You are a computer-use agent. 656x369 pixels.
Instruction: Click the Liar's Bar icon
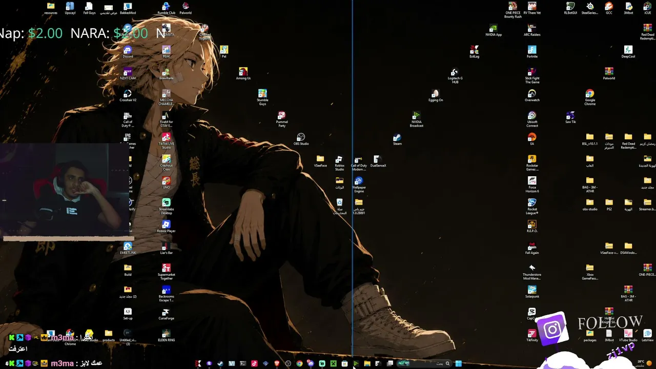(x=166, y=248)
